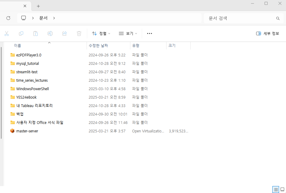286x193 pixels.
Task: Select the master-server virtualization file icon
Action: coord(12,131)
